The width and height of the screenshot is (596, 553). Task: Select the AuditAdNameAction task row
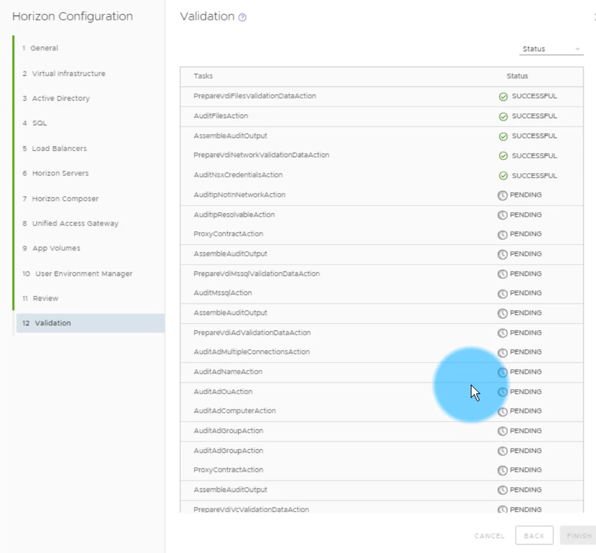pos(228,372)
